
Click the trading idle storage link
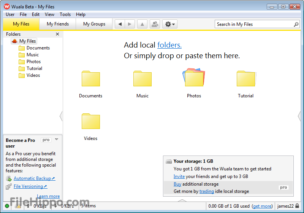coord(206,191)
